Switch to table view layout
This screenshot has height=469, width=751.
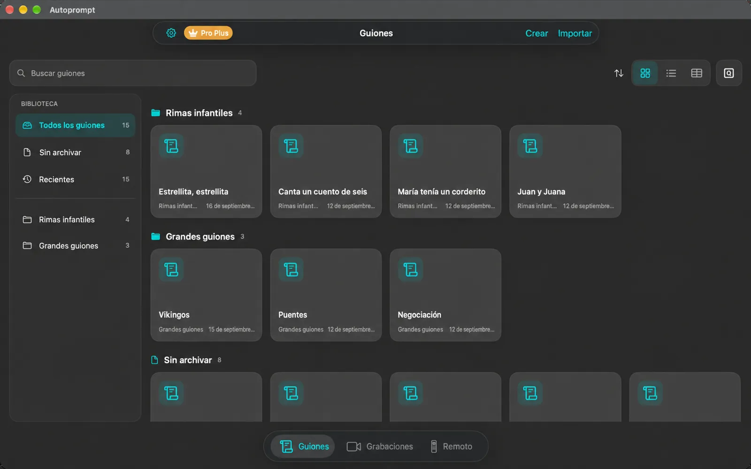[697, 73]
